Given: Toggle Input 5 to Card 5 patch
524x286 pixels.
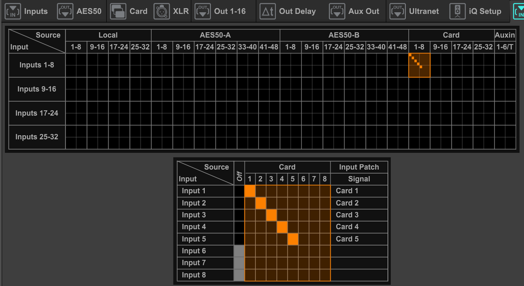Looking at the screenshot, I should click(x=293, y=239).
